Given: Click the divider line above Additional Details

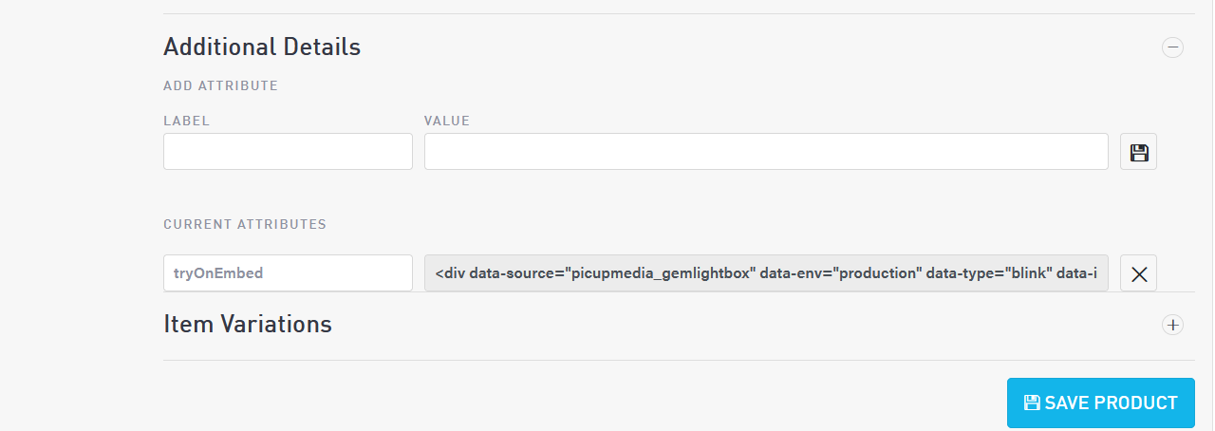Looking at the screenshot, I should (679, 13).
